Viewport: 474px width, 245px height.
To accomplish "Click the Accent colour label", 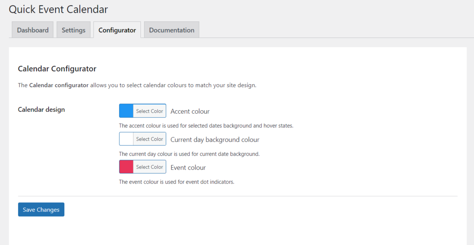I will click(190, 111).
